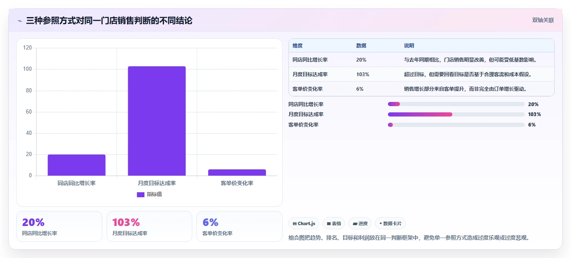Click the 100 y-axis tick label
571x258 pixels.
27,69
